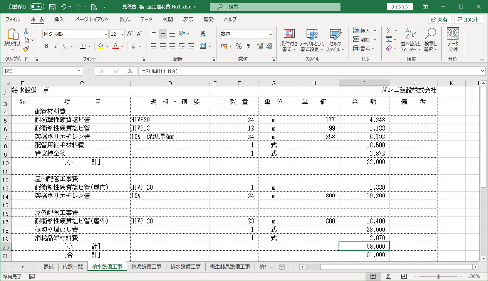488x281 pixels.
Task: Click the ribbon display options button
Action: click(425, 7)
